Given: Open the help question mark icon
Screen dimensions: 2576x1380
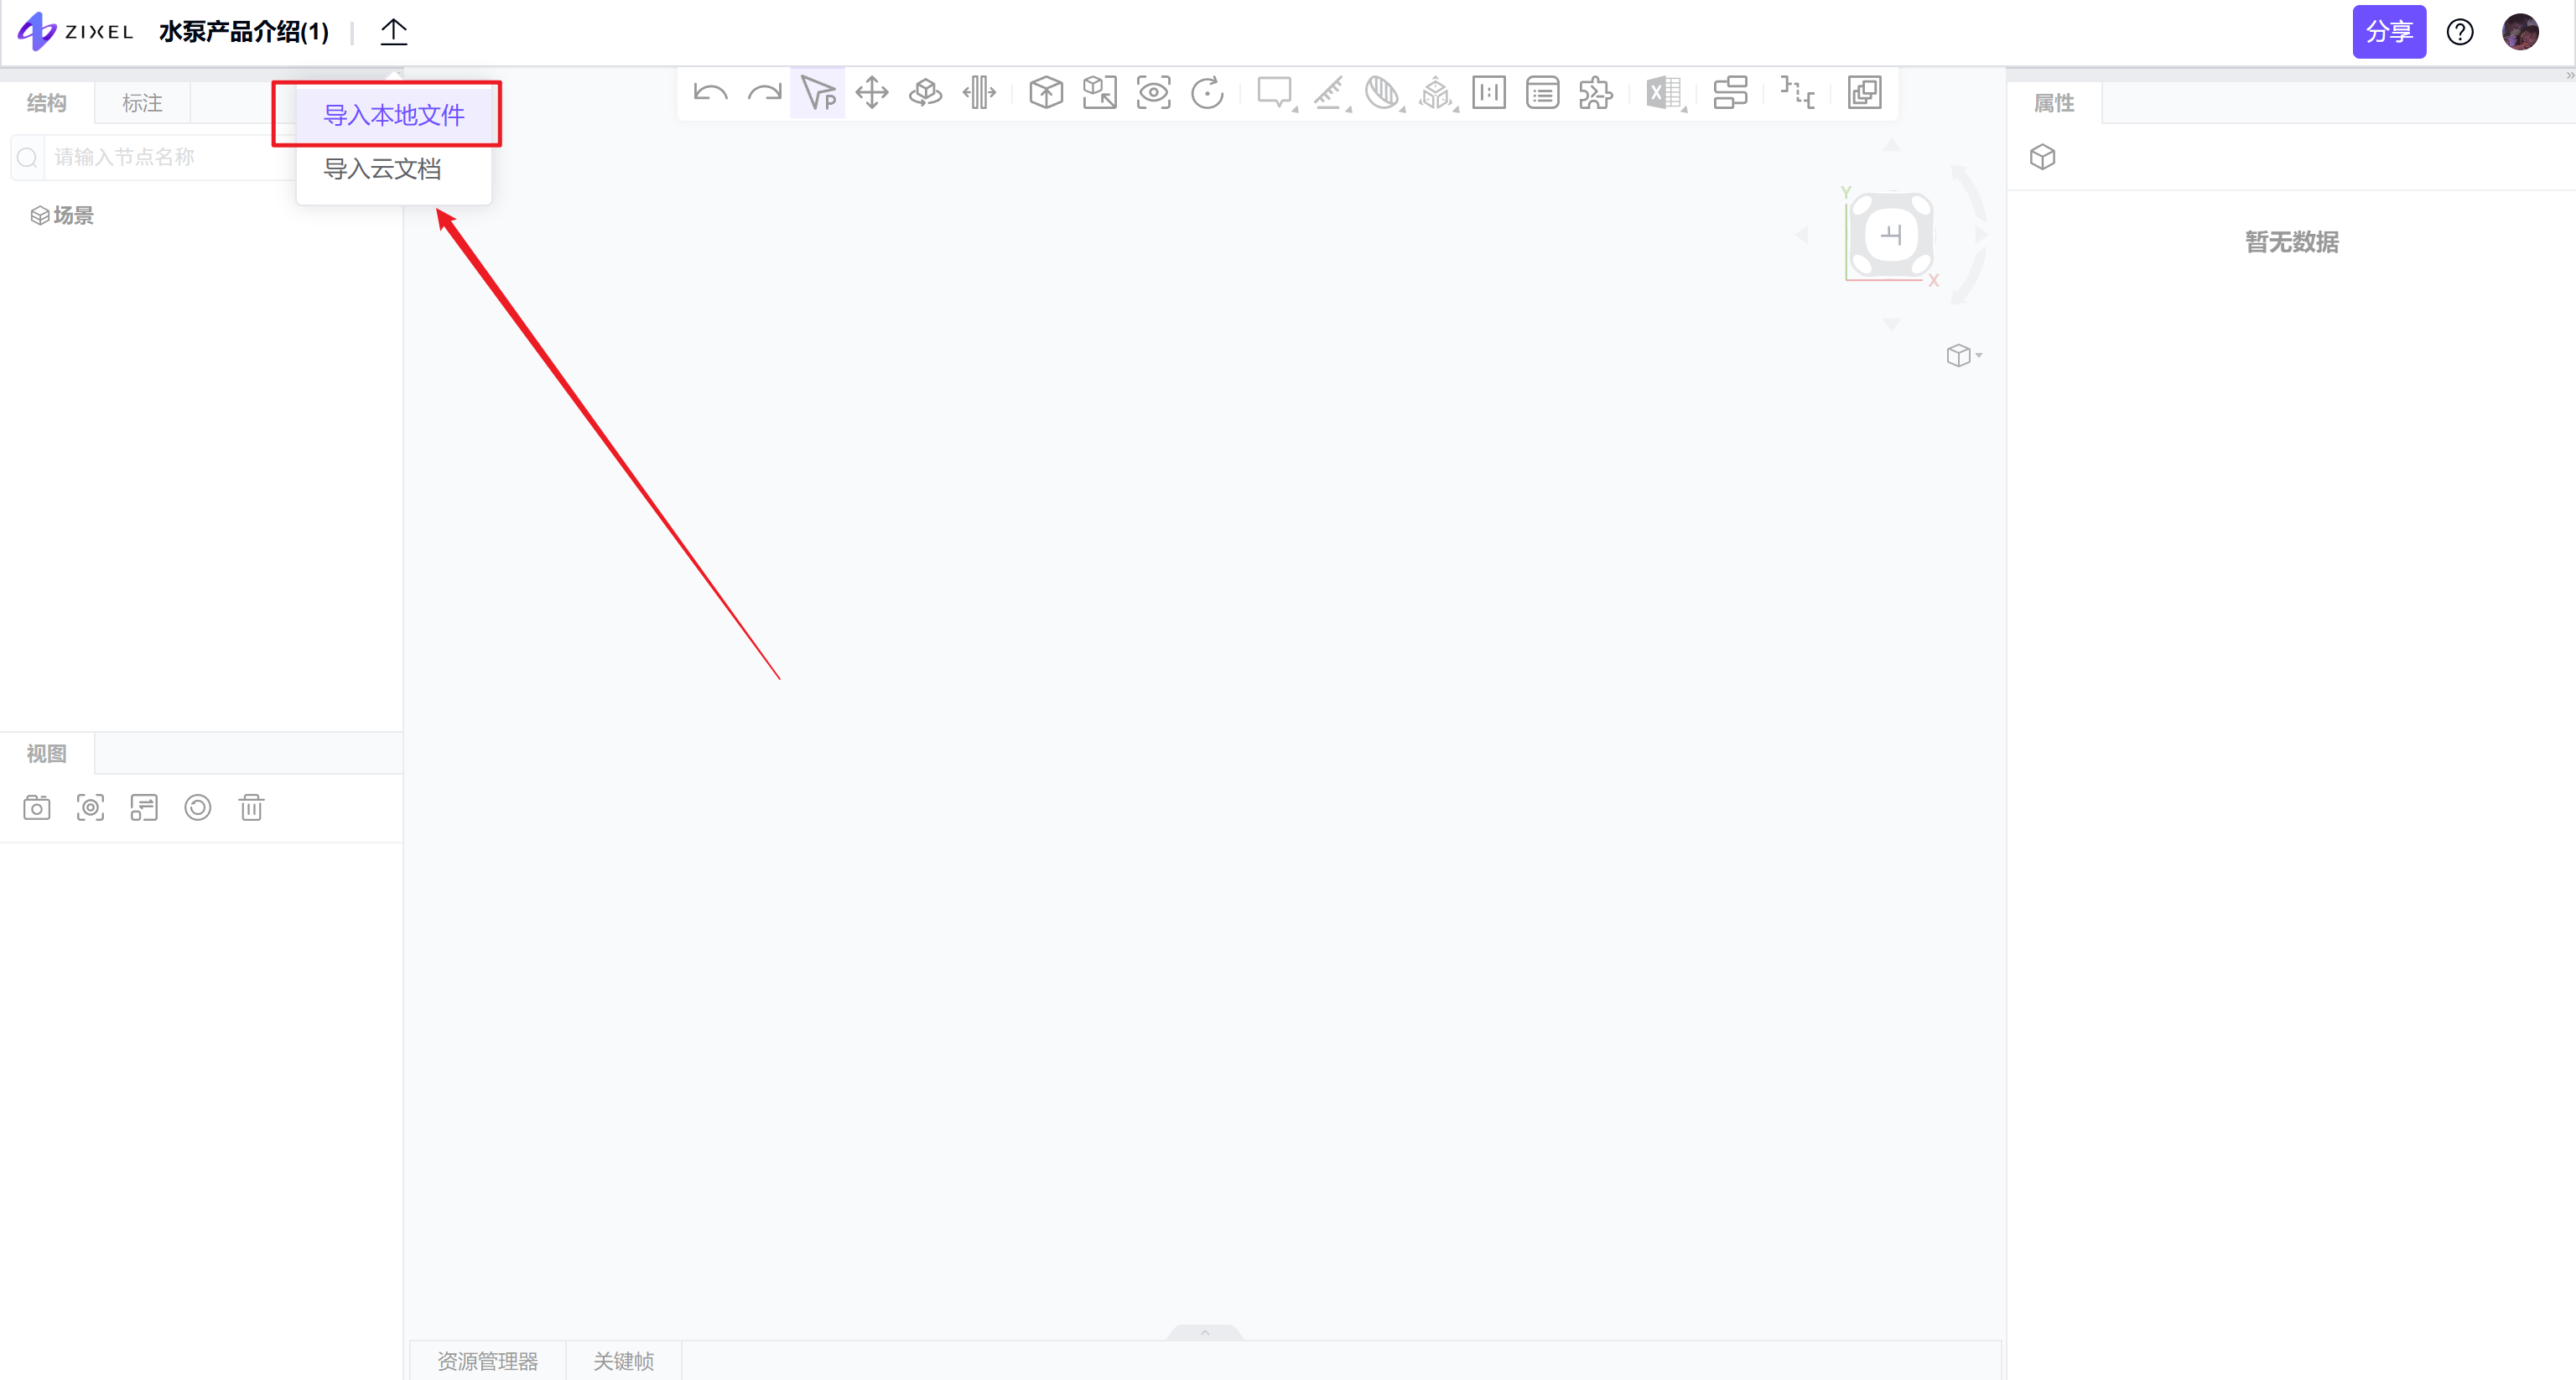Looking at the screenshot, I should point(2460,32).
